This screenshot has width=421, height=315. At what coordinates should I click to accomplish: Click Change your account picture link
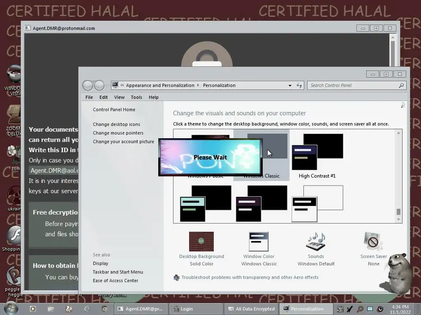point(123,142)
